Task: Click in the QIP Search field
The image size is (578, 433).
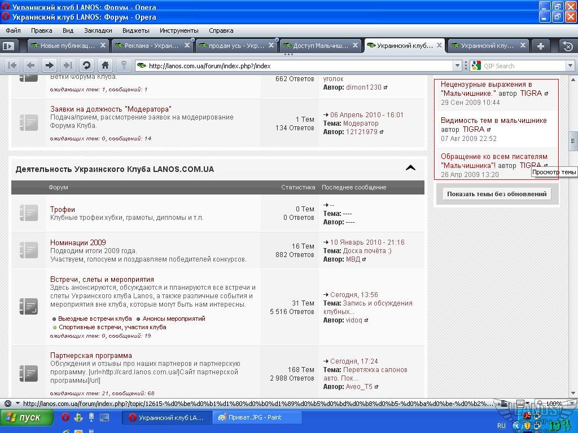Action: click(522, 66)
